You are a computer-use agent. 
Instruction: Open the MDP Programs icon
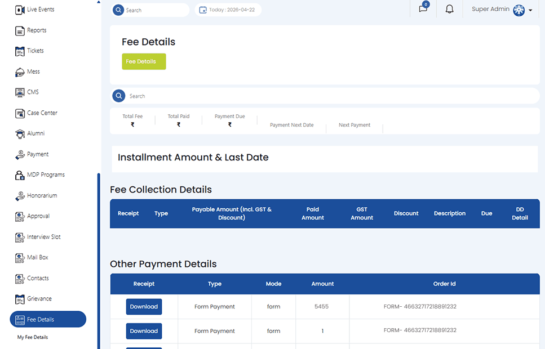(x=20, y=176)
